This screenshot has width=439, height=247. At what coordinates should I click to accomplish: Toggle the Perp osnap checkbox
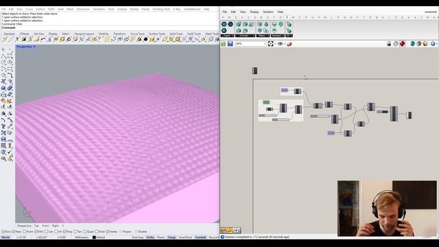(x=64, y=232)
